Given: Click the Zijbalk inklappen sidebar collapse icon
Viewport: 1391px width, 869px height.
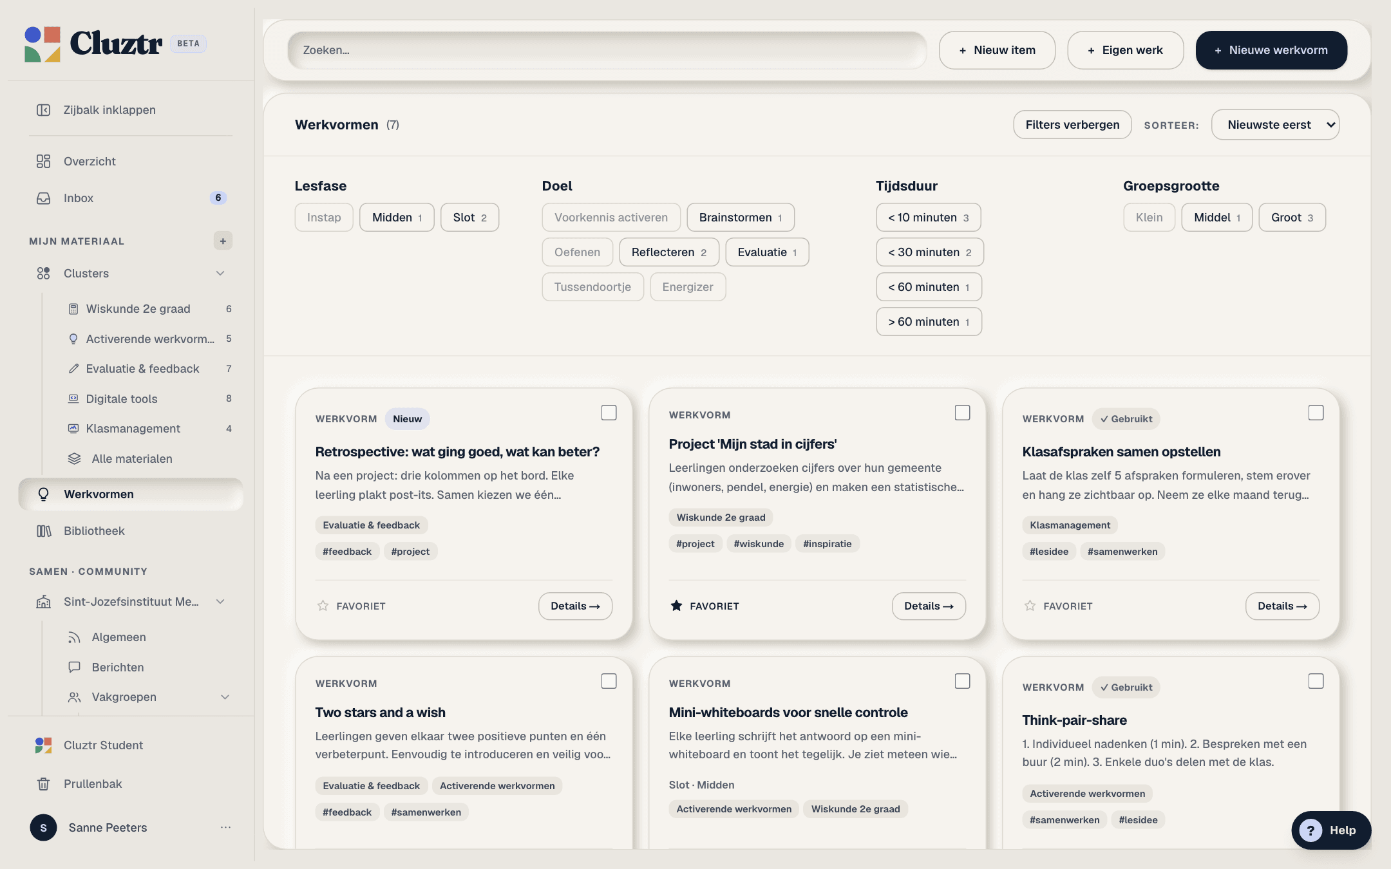Looking at the screenshot, I should tap(43, 110).
